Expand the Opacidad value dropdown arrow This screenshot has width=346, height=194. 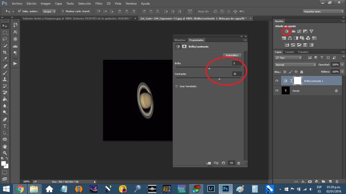click(x=342, y=65)
